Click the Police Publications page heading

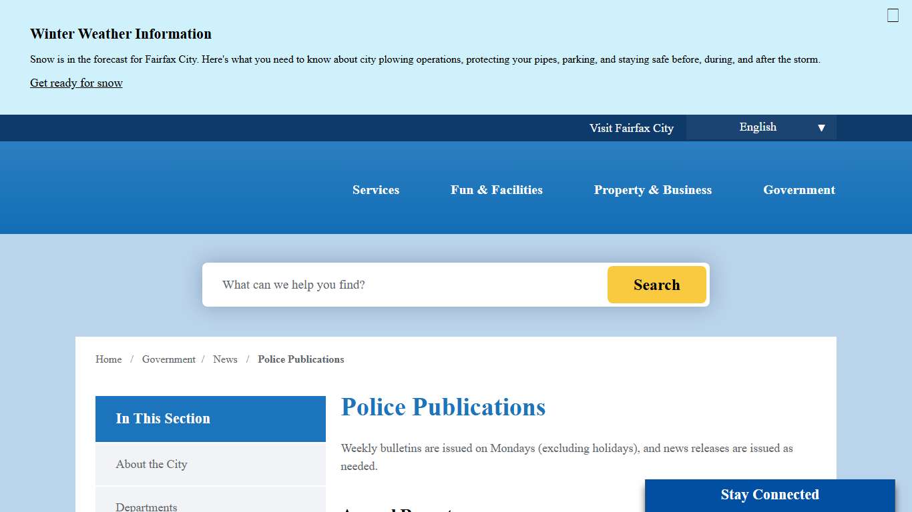click(x=443, y=407)
